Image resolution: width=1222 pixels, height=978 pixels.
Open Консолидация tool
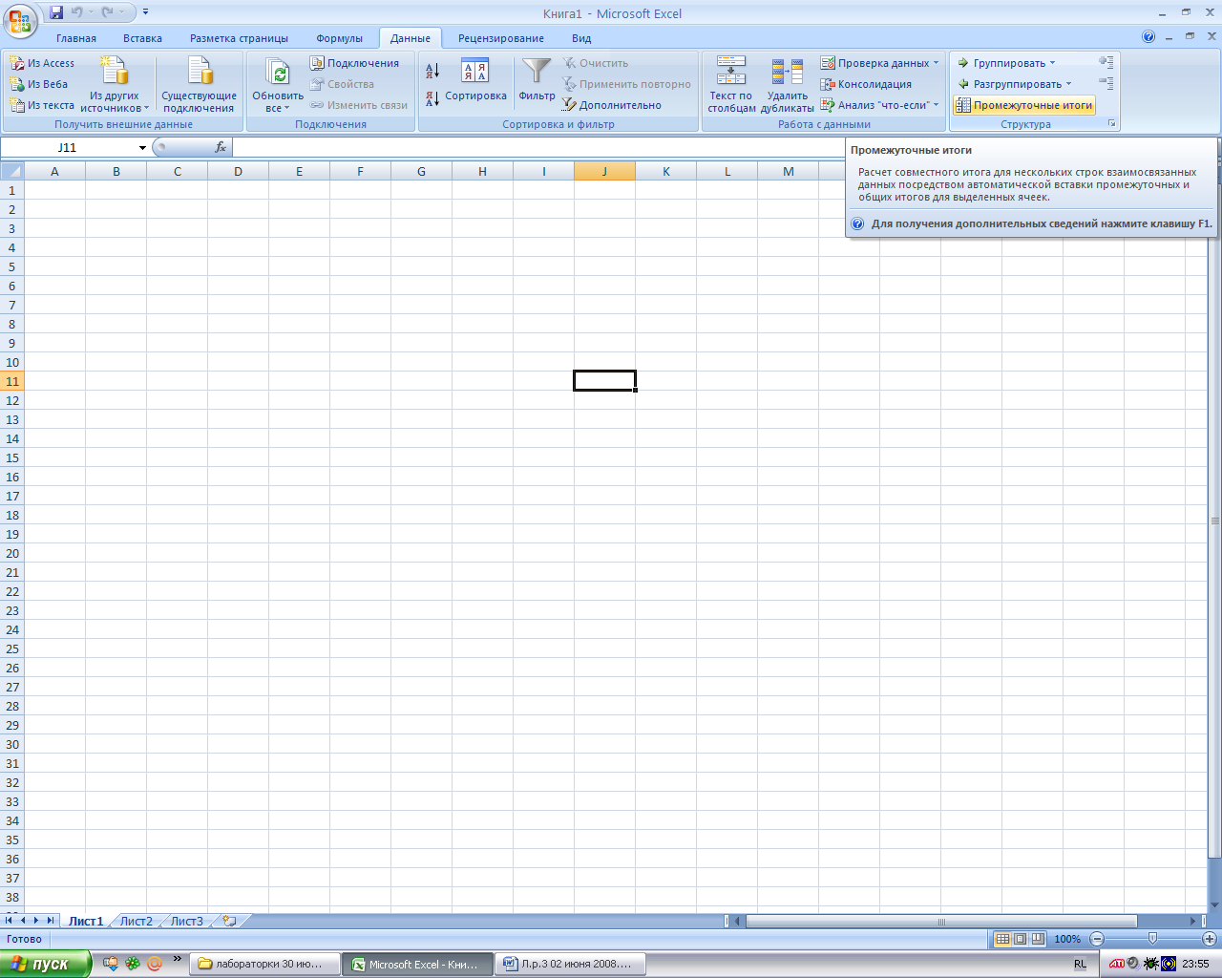[867, 84]
